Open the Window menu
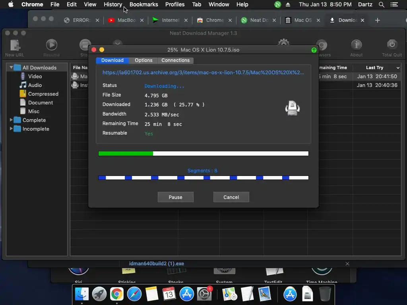This screenshot has width=407, height=305. click(219, 4)
